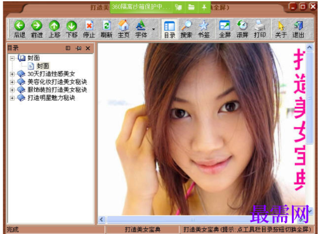This screenshot has width=321, height=234.
Task: Go to 主页 home icon
Action: (124, 25)
